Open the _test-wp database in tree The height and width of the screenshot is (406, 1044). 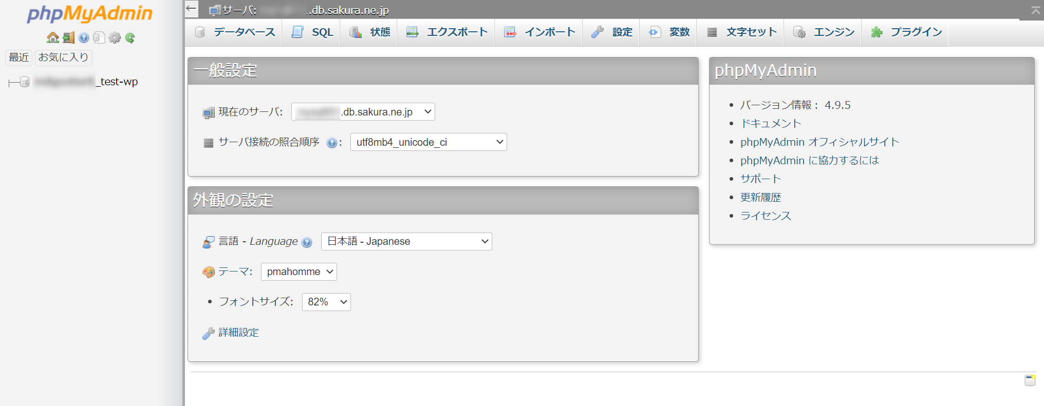[86, 82]
